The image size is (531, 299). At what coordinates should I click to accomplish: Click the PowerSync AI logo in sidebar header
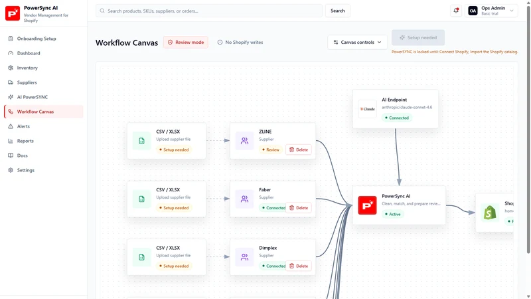pyautogui.click(x=13, y=13)
